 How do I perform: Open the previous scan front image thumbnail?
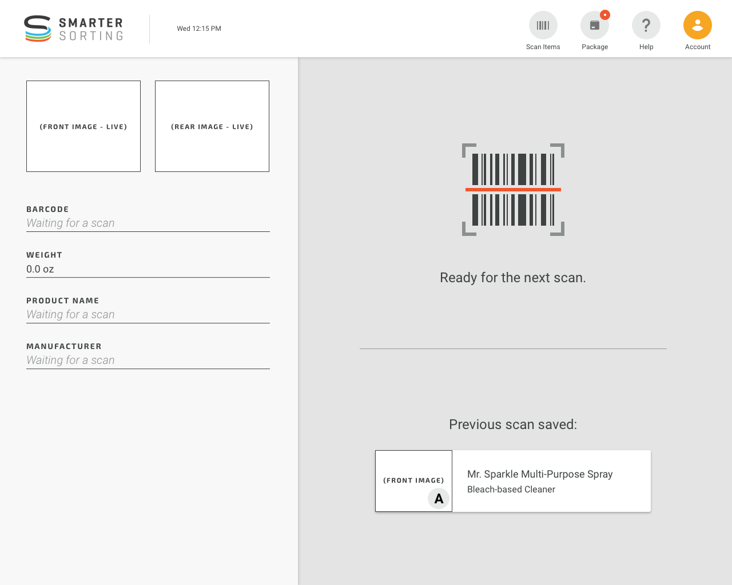pyautogui.click(x=413, y=481)
